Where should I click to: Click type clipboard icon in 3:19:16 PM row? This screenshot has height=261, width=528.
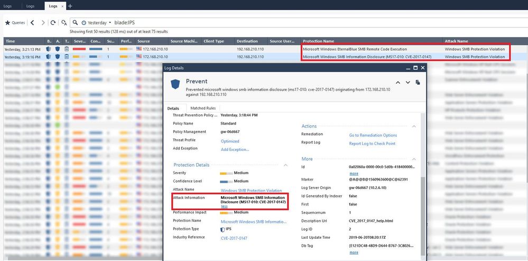[67, 57]
